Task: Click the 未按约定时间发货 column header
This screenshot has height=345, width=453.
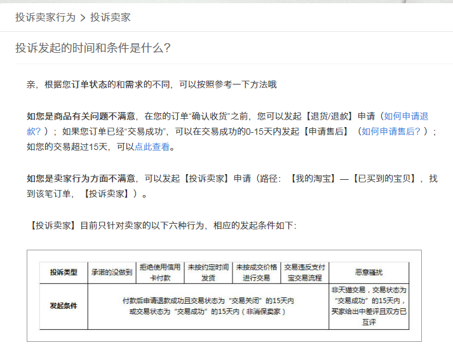Action: click(x=208, y=273)
